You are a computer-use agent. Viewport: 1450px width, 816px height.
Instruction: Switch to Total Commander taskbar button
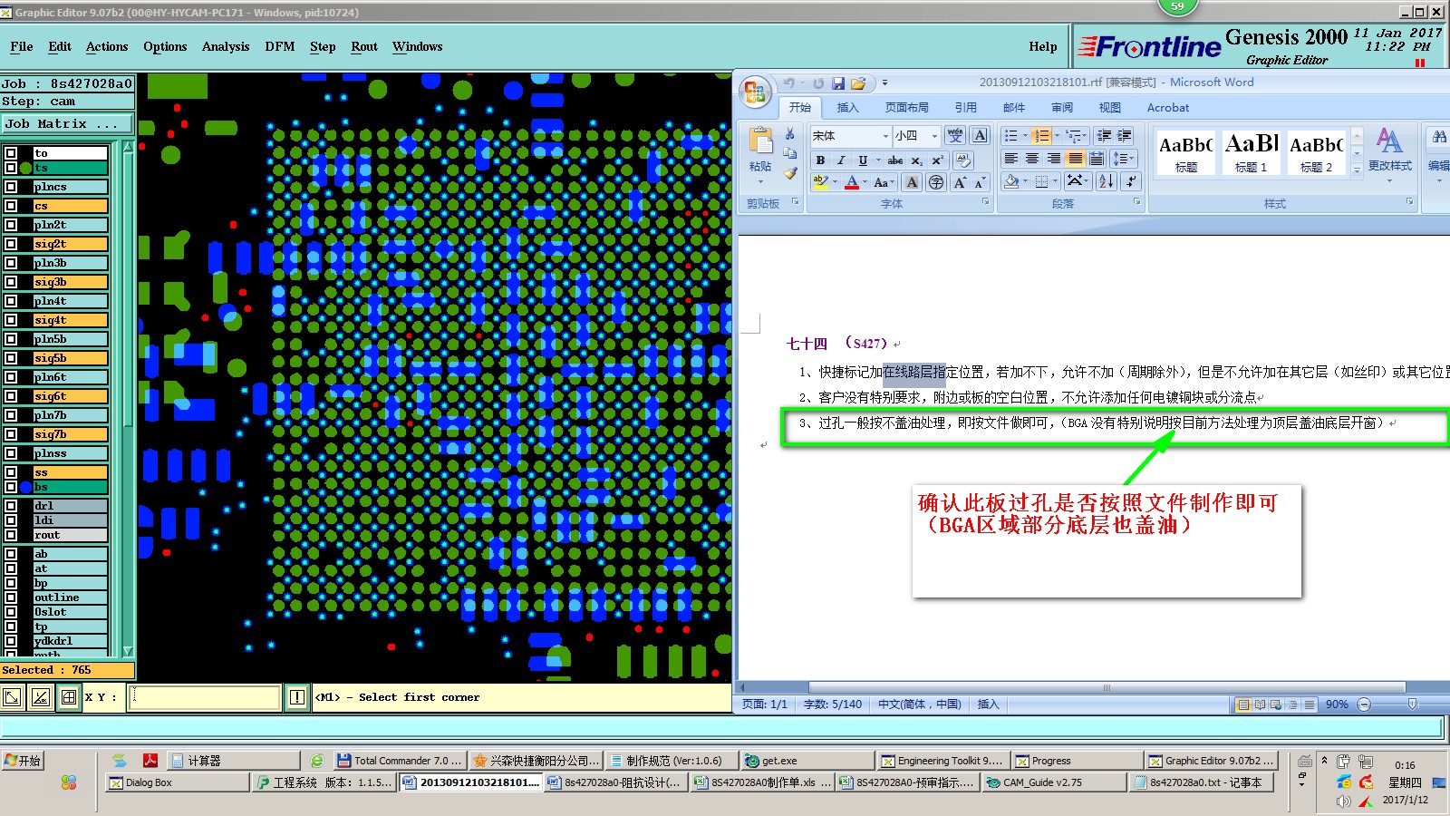[x=399, y=761]
